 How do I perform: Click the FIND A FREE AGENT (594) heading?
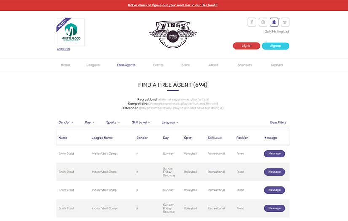173,85
